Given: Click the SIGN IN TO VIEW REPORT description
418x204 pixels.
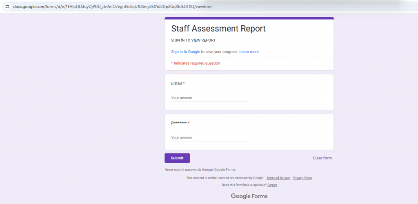Looking at the screenshot, I should [x=193, y=40].
